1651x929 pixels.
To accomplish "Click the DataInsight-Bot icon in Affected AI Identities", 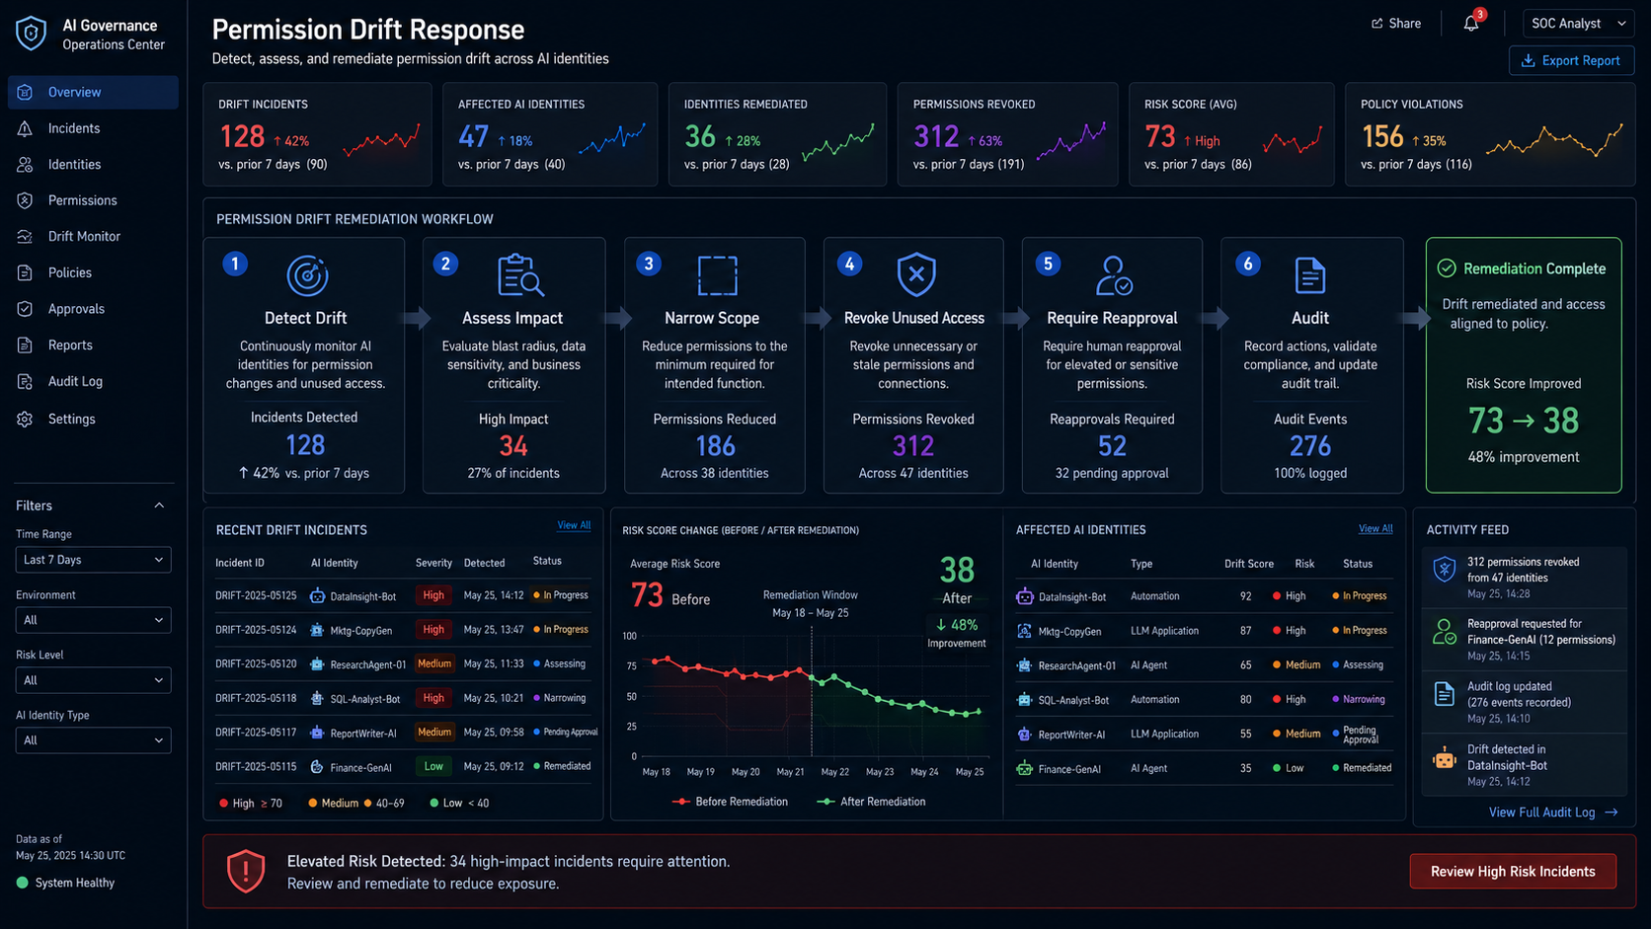I will pos(1024,596).
